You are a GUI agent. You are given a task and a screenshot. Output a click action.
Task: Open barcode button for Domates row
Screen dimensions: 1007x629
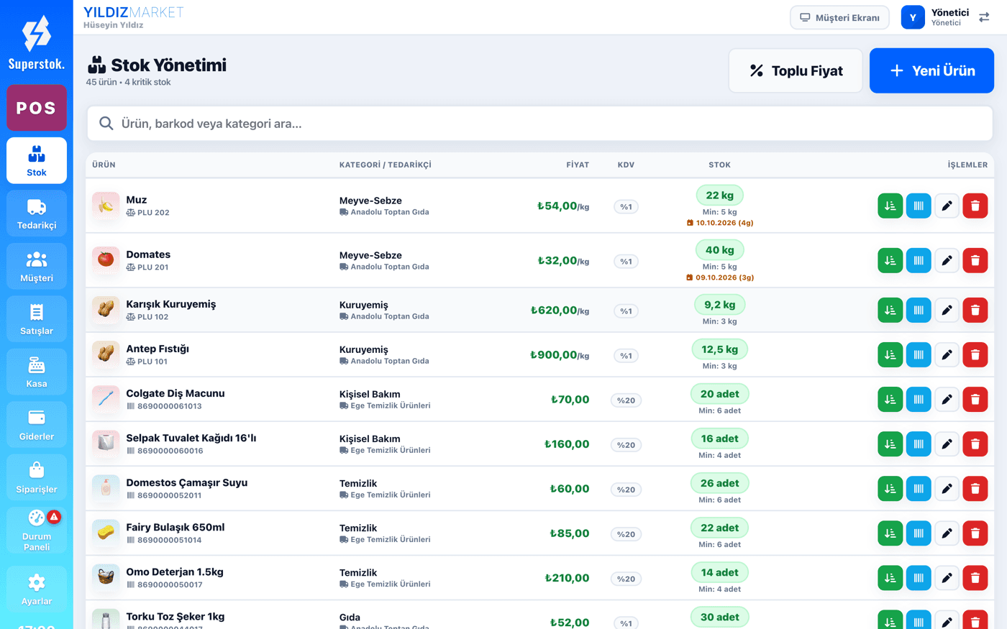click(919, 260)
